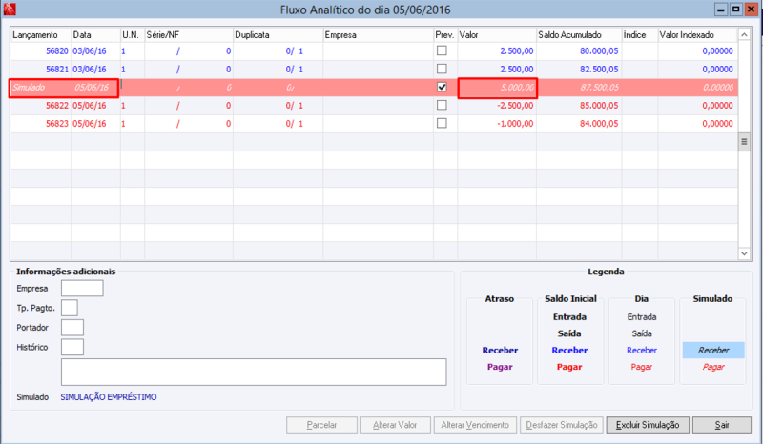The image size is (763, 444).
Task: Click the vertical scrollbar thumb grip
Action: click(x=744, y=142)
